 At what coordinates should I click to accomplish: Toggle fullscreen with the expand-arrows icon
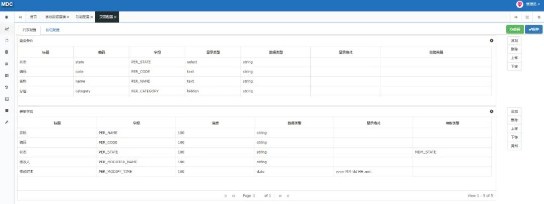(527, 17)
